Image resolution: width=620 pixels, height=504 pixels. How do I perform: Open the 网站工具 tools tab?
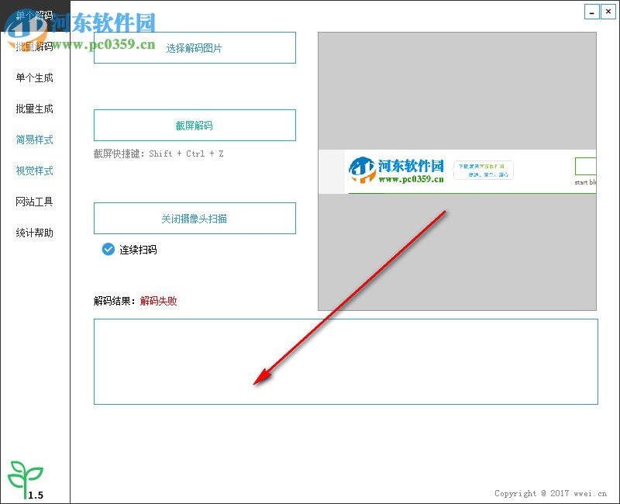33,202
